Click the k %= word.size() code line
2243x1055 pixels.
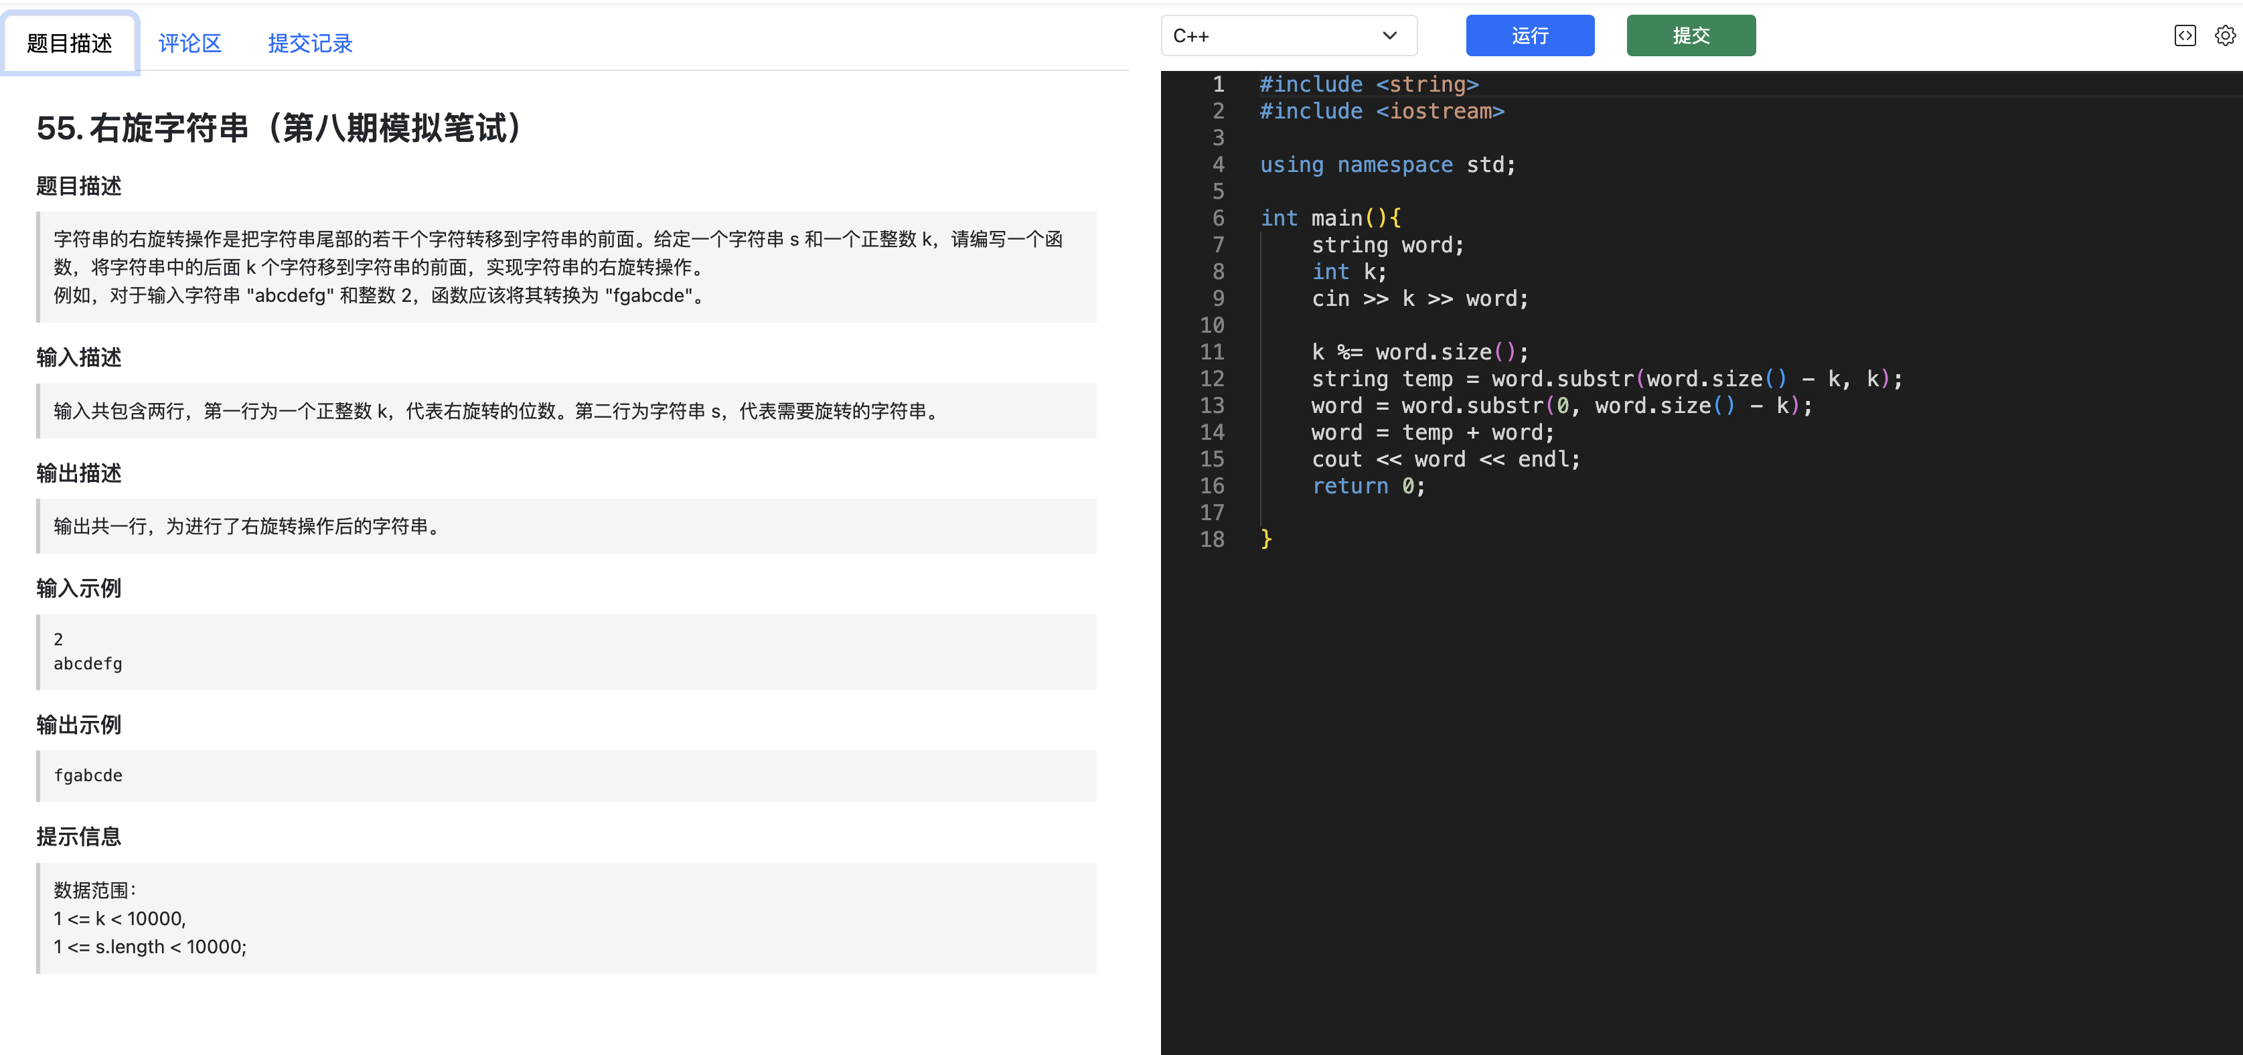(1419, 353)
